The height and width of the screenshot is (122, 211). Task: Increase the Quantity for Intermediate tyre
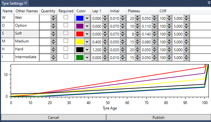(x=54, y=56)
